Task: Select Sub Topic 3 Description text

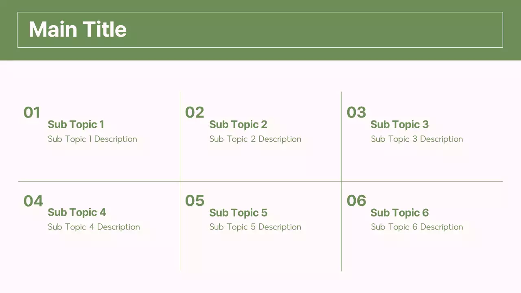Action: tap(417, 139)
